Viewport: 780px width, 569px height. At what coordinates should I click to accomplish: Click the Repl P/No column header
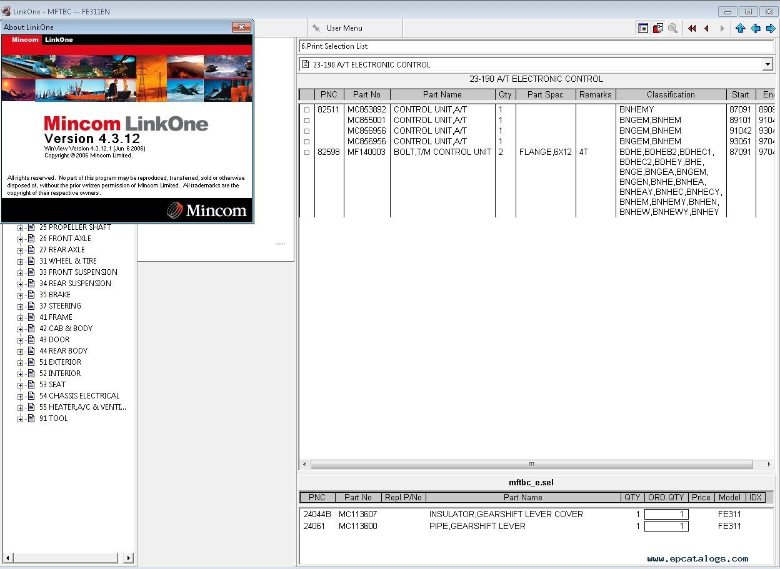(403, 498)
